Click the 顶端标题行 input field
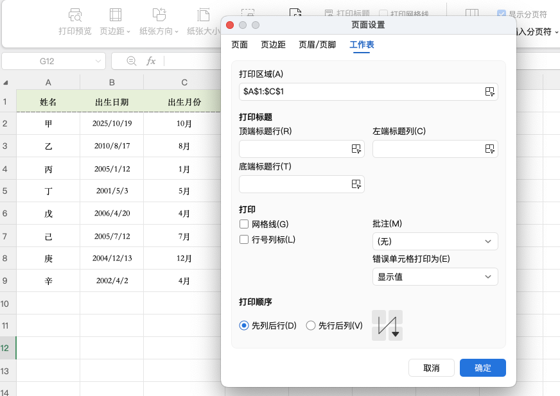 (301, 149)
